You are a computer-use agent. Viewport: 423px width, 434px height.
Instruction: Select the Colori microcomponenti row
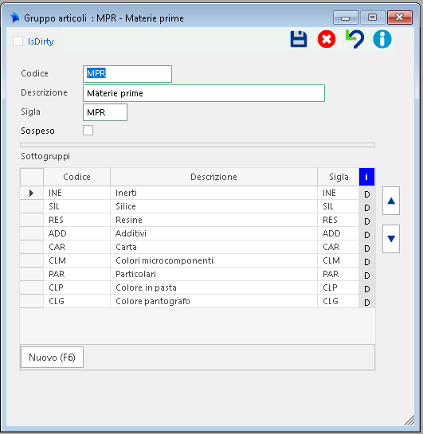click(198, 260)
